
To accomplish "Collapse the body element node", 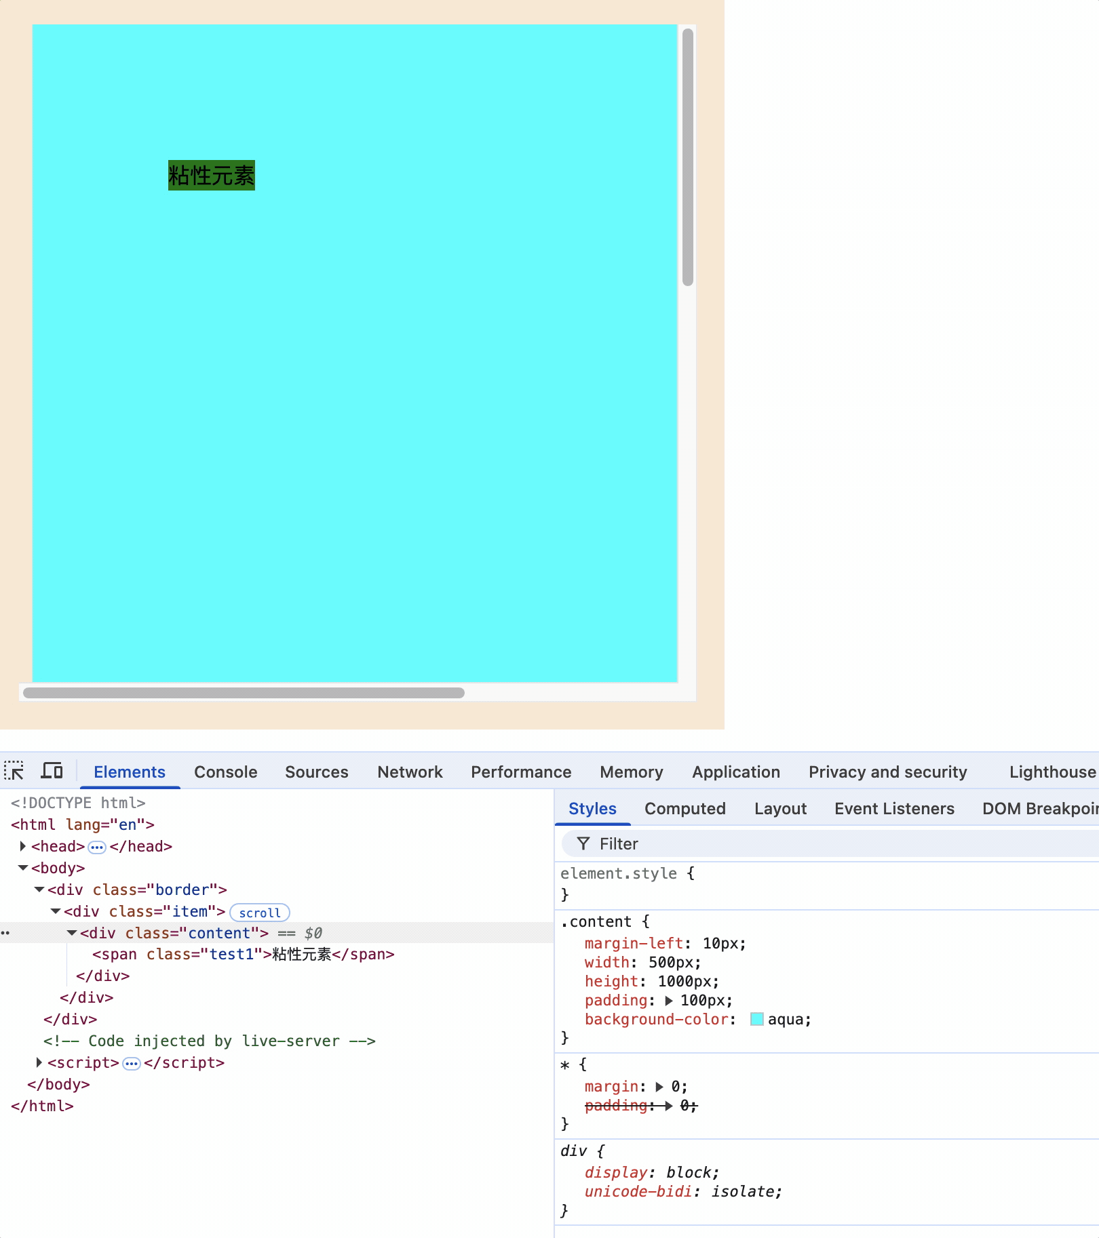I will click(x=23, y=868).
